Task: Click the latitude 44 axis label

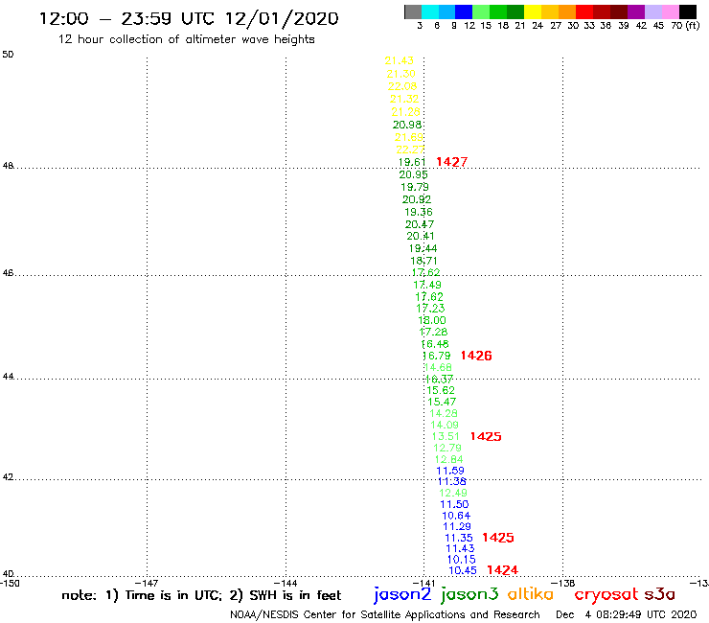Action: click(x=8, y=377)
